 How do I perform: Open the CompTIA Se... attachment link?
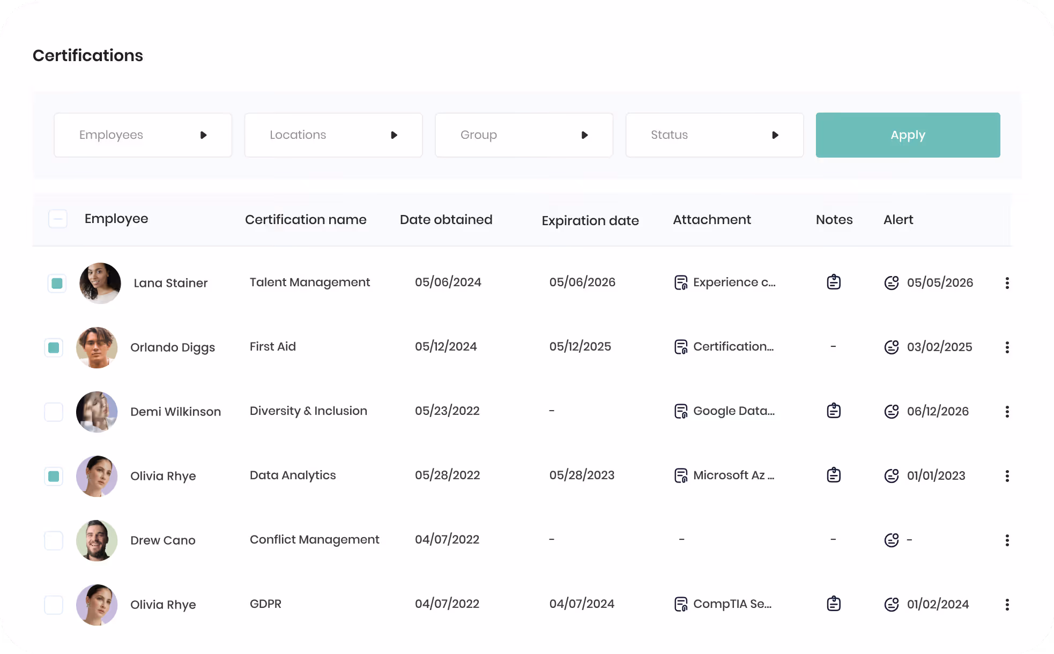point(732,604)
